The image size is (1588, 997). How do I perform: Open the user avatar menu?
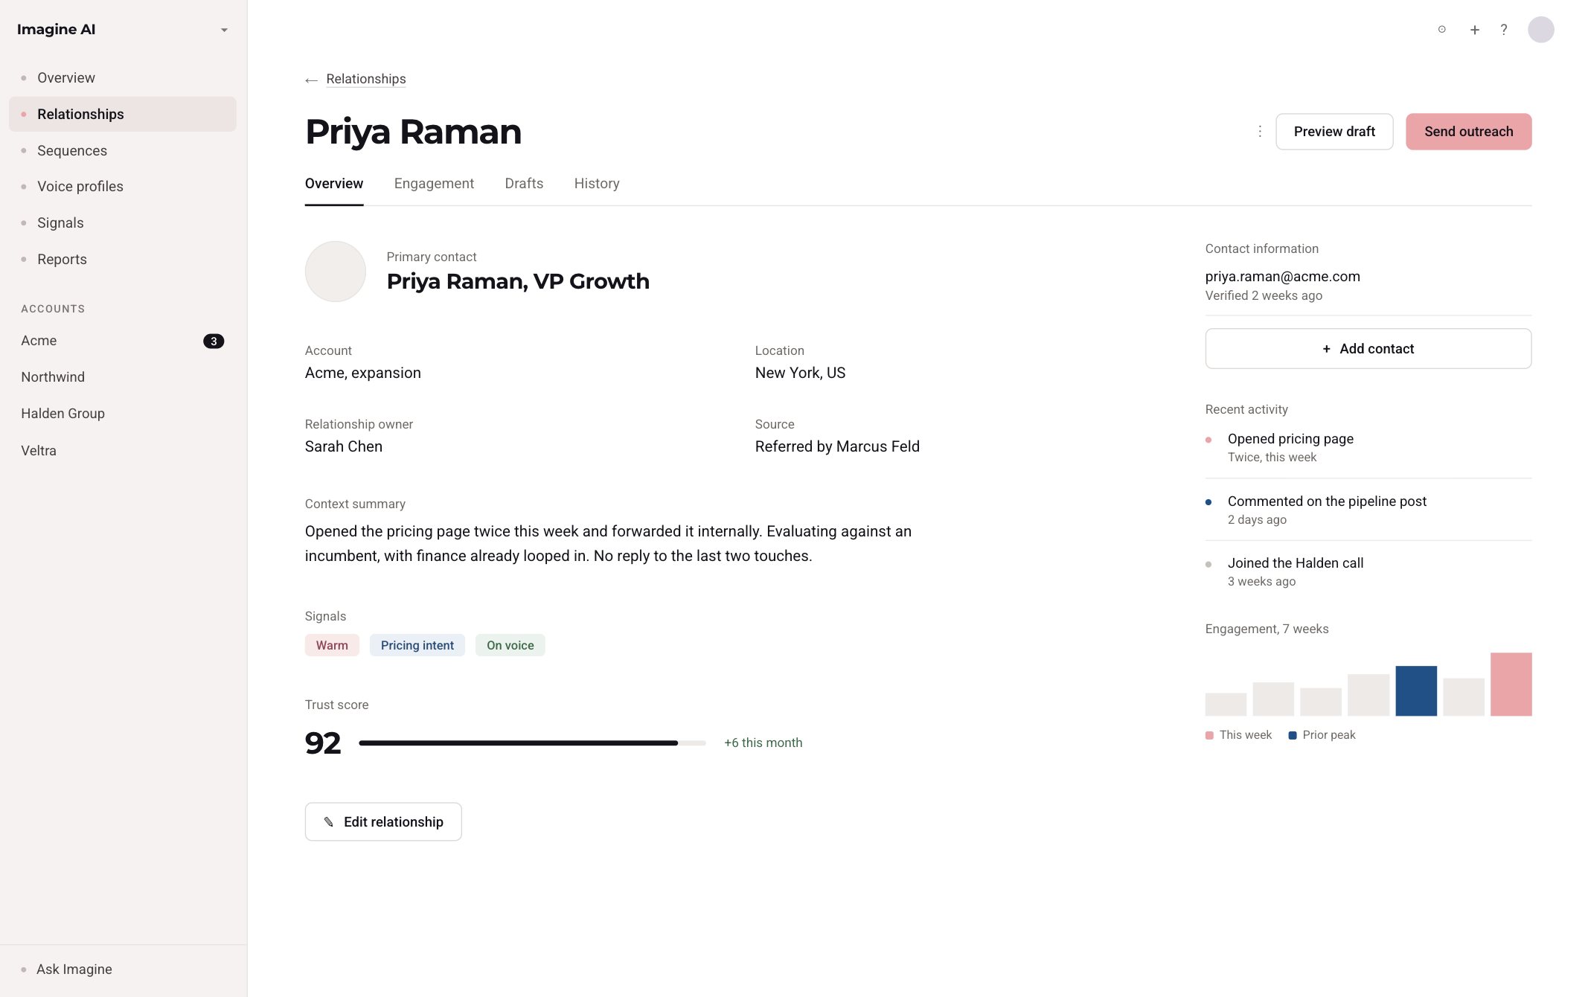coord(1540,30)
